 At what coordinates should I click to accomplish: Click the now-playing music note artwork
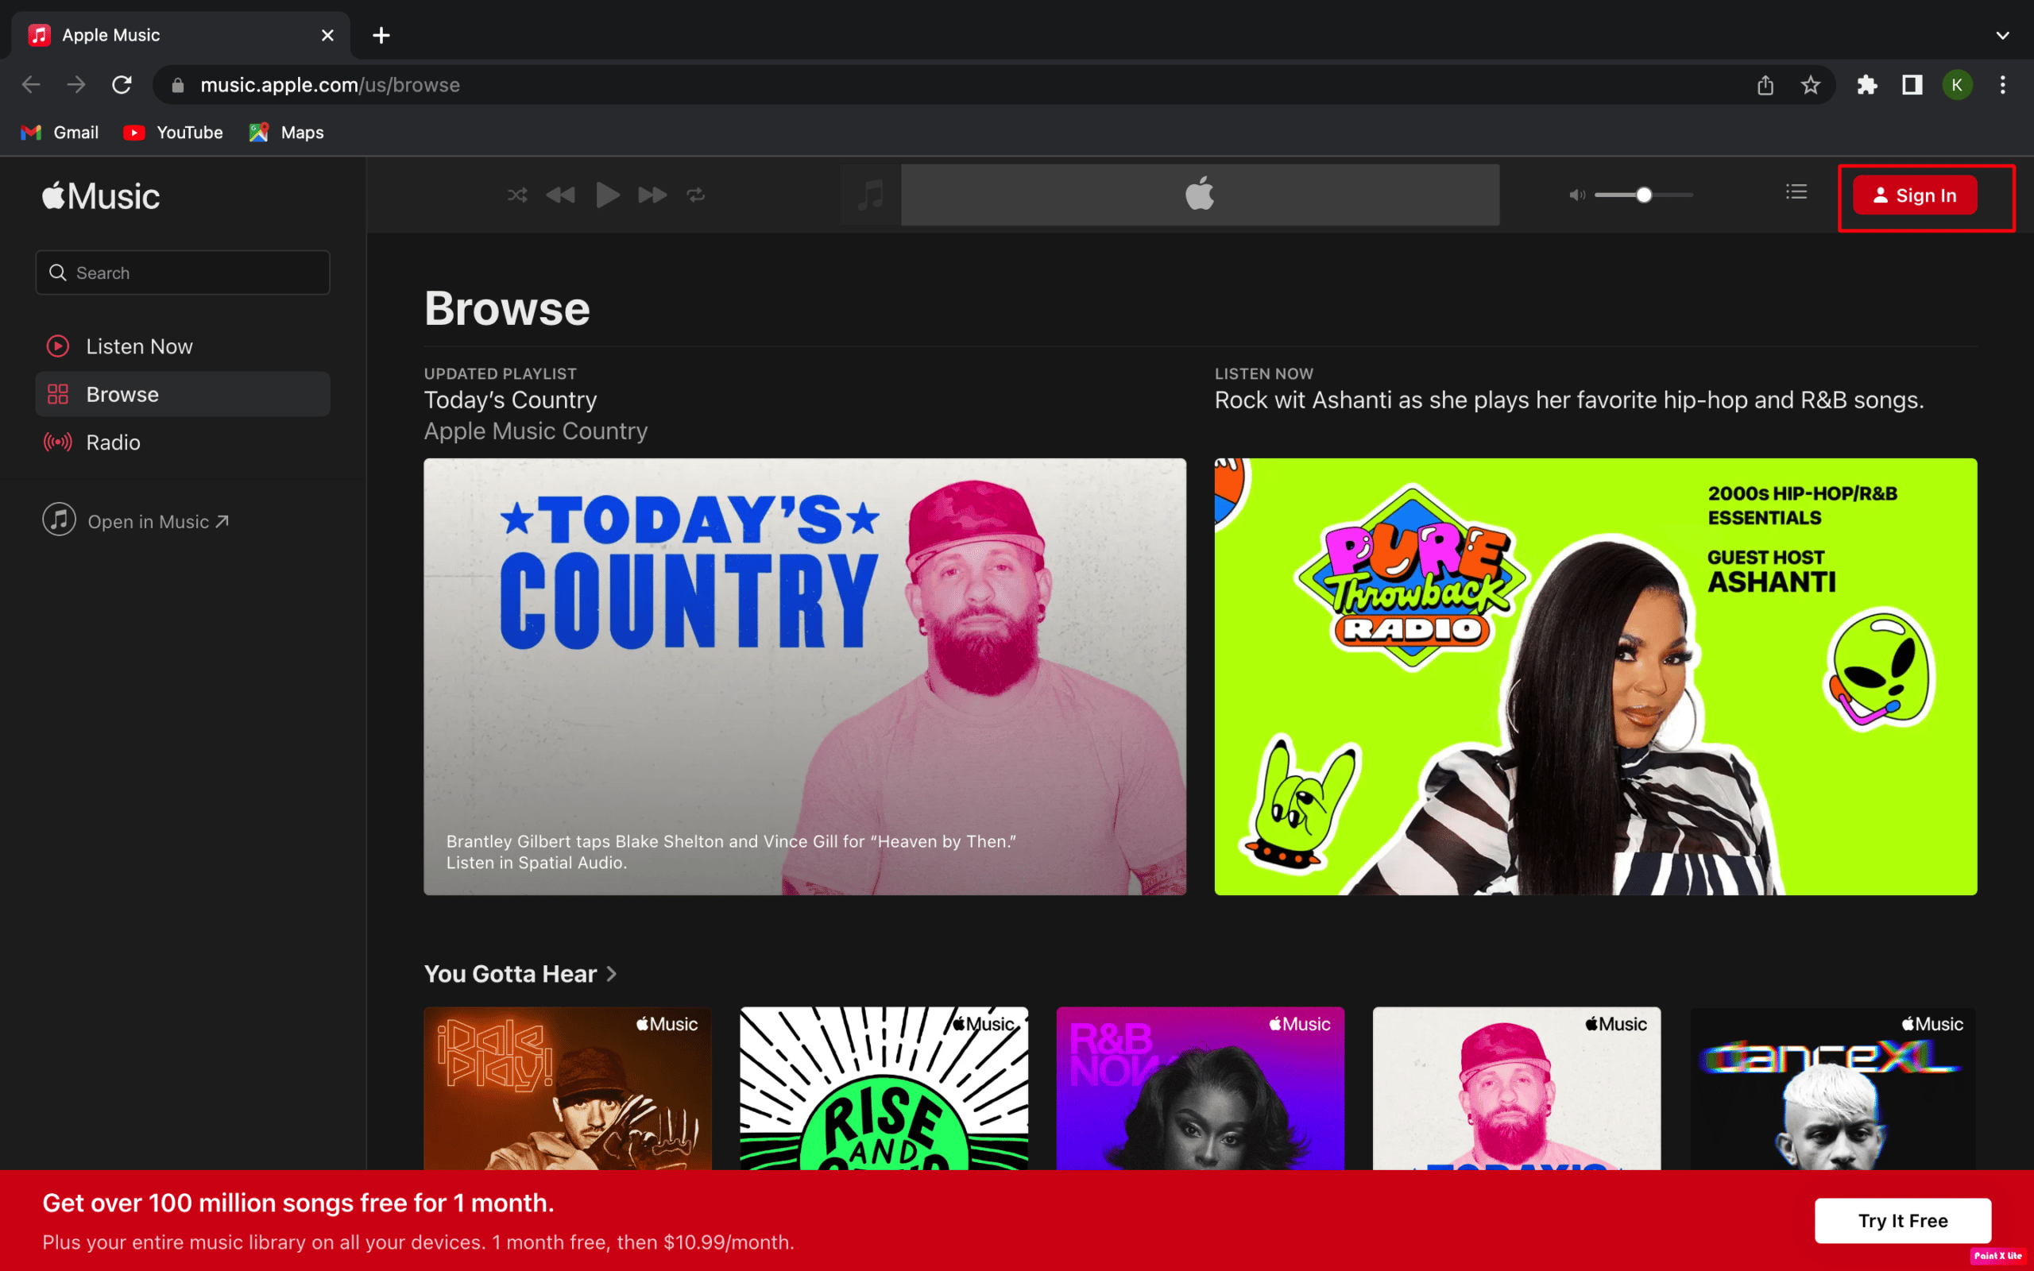pyautogui.click(x=870, y=195)
